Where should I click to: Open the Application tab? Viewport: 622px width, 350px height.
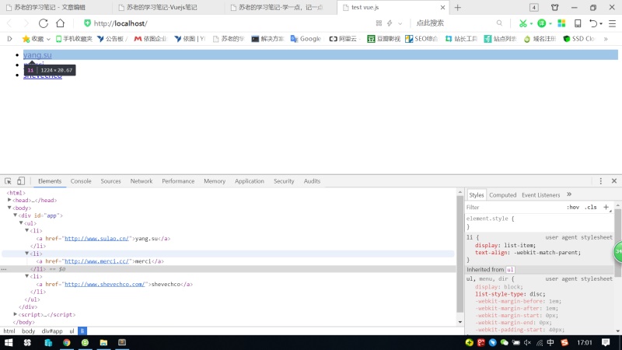tap(249, 181)
